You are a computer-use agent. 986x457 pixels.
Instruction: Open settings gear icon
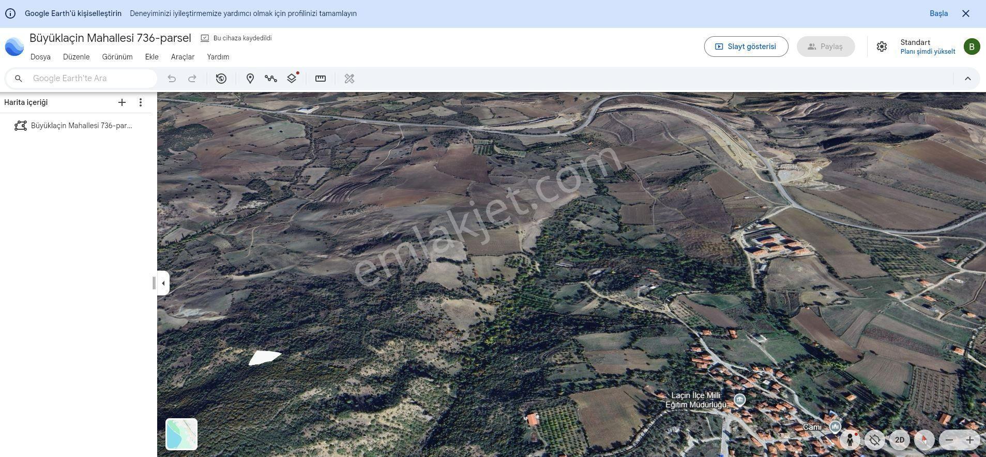point(882,47)
